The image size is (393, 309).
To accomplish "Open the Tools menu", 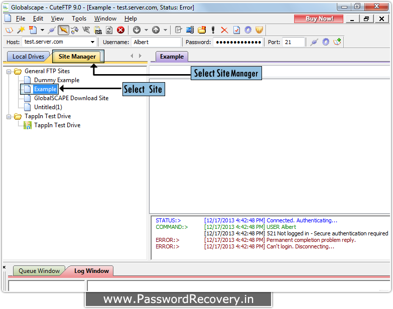I will 79,19.
